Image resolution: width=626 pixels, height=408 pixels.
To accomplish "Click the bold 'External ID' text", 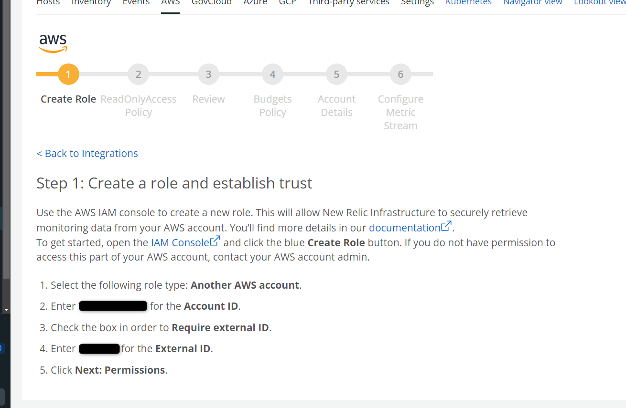I will (183, 349).
